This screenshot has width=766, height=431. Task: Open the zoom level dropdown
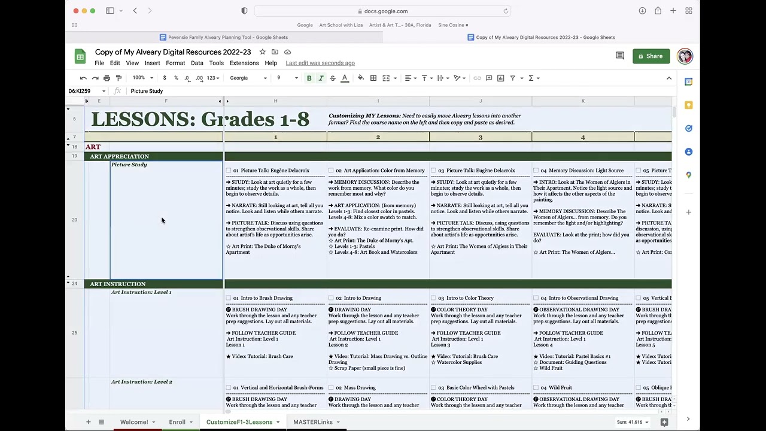143,78
